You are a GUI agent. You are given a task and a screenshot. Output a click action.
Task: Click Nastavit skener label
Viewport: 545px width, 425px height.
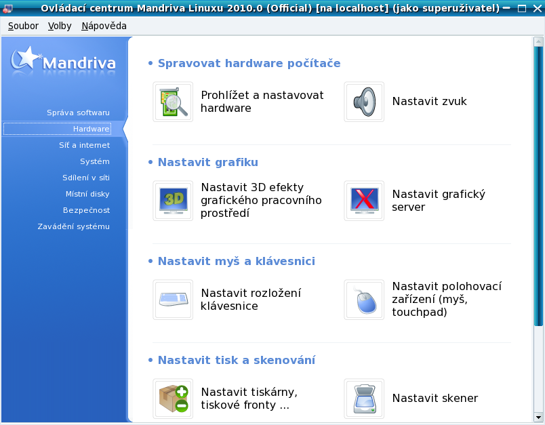click(x=435, y=399)
